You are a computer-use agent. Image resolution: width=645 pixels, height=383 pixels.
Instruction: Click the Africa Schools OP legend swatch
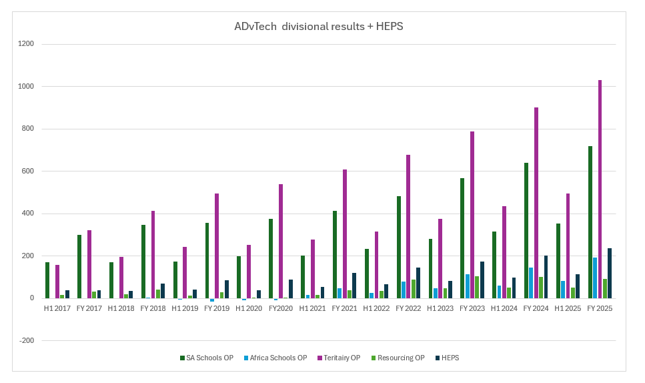(246, 358)
